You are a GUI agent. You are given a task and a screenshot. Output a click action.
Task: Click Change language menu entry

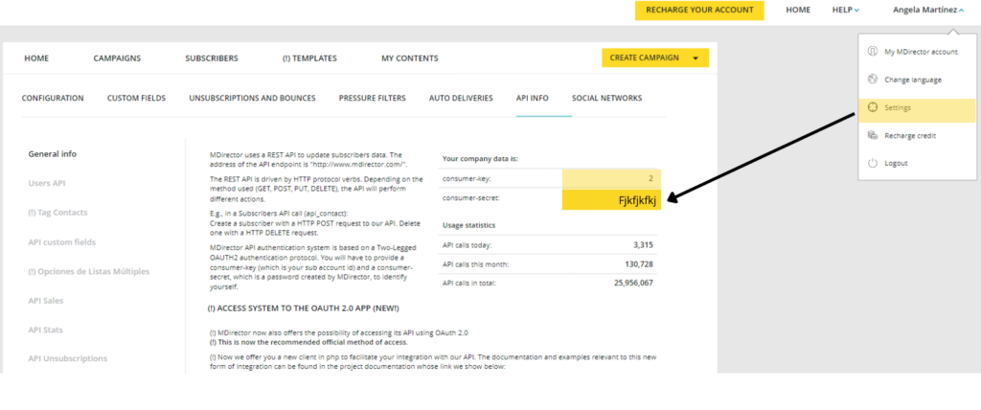(913, 80)
